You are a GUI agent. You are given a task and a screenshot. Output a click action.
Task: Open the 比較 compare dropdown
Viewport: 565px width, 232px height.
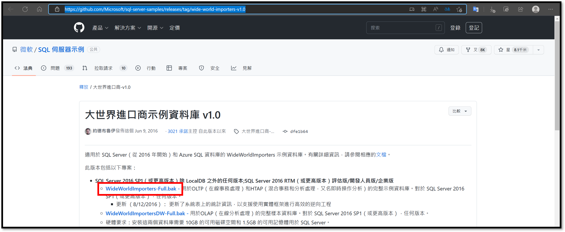pos(460,111)
